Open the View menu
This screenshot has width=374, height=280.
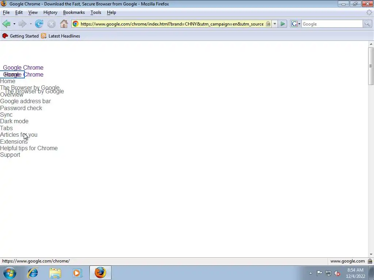(x=33, y=12)
